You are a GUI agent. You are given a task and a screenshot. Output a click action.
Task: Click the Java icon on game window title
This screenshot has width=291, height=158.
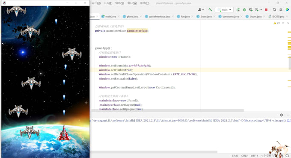tap(4, 3)
